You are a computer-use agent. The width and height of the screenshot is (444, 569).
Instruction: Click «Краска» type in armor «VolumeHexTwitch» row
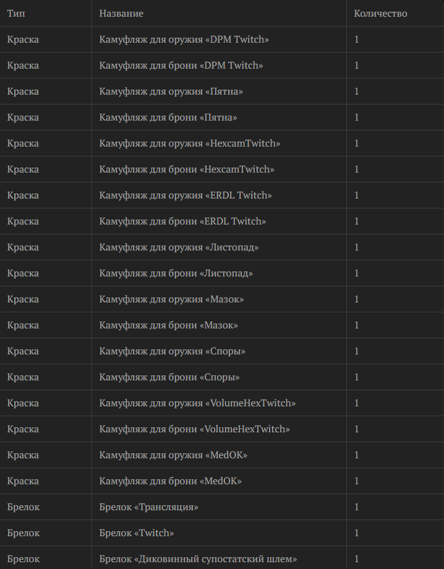click(x=46, y=429)
